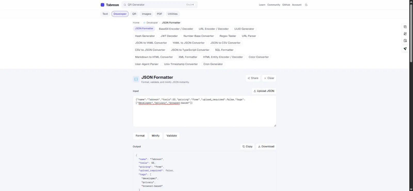Copy the output with Copy button
Viewport: 413px width, 191px height.
pyautogui.click(x=247, y=147)
